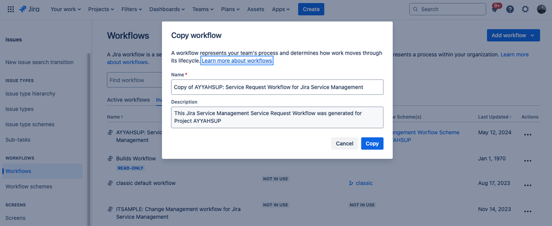Click the Description text area
The height and width of the screenshot is (226, 552).
(x=277, y=117)
